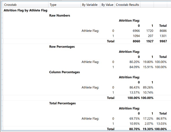Click row percentage 19.80%
Screen dimensions: 171x132
148,62
